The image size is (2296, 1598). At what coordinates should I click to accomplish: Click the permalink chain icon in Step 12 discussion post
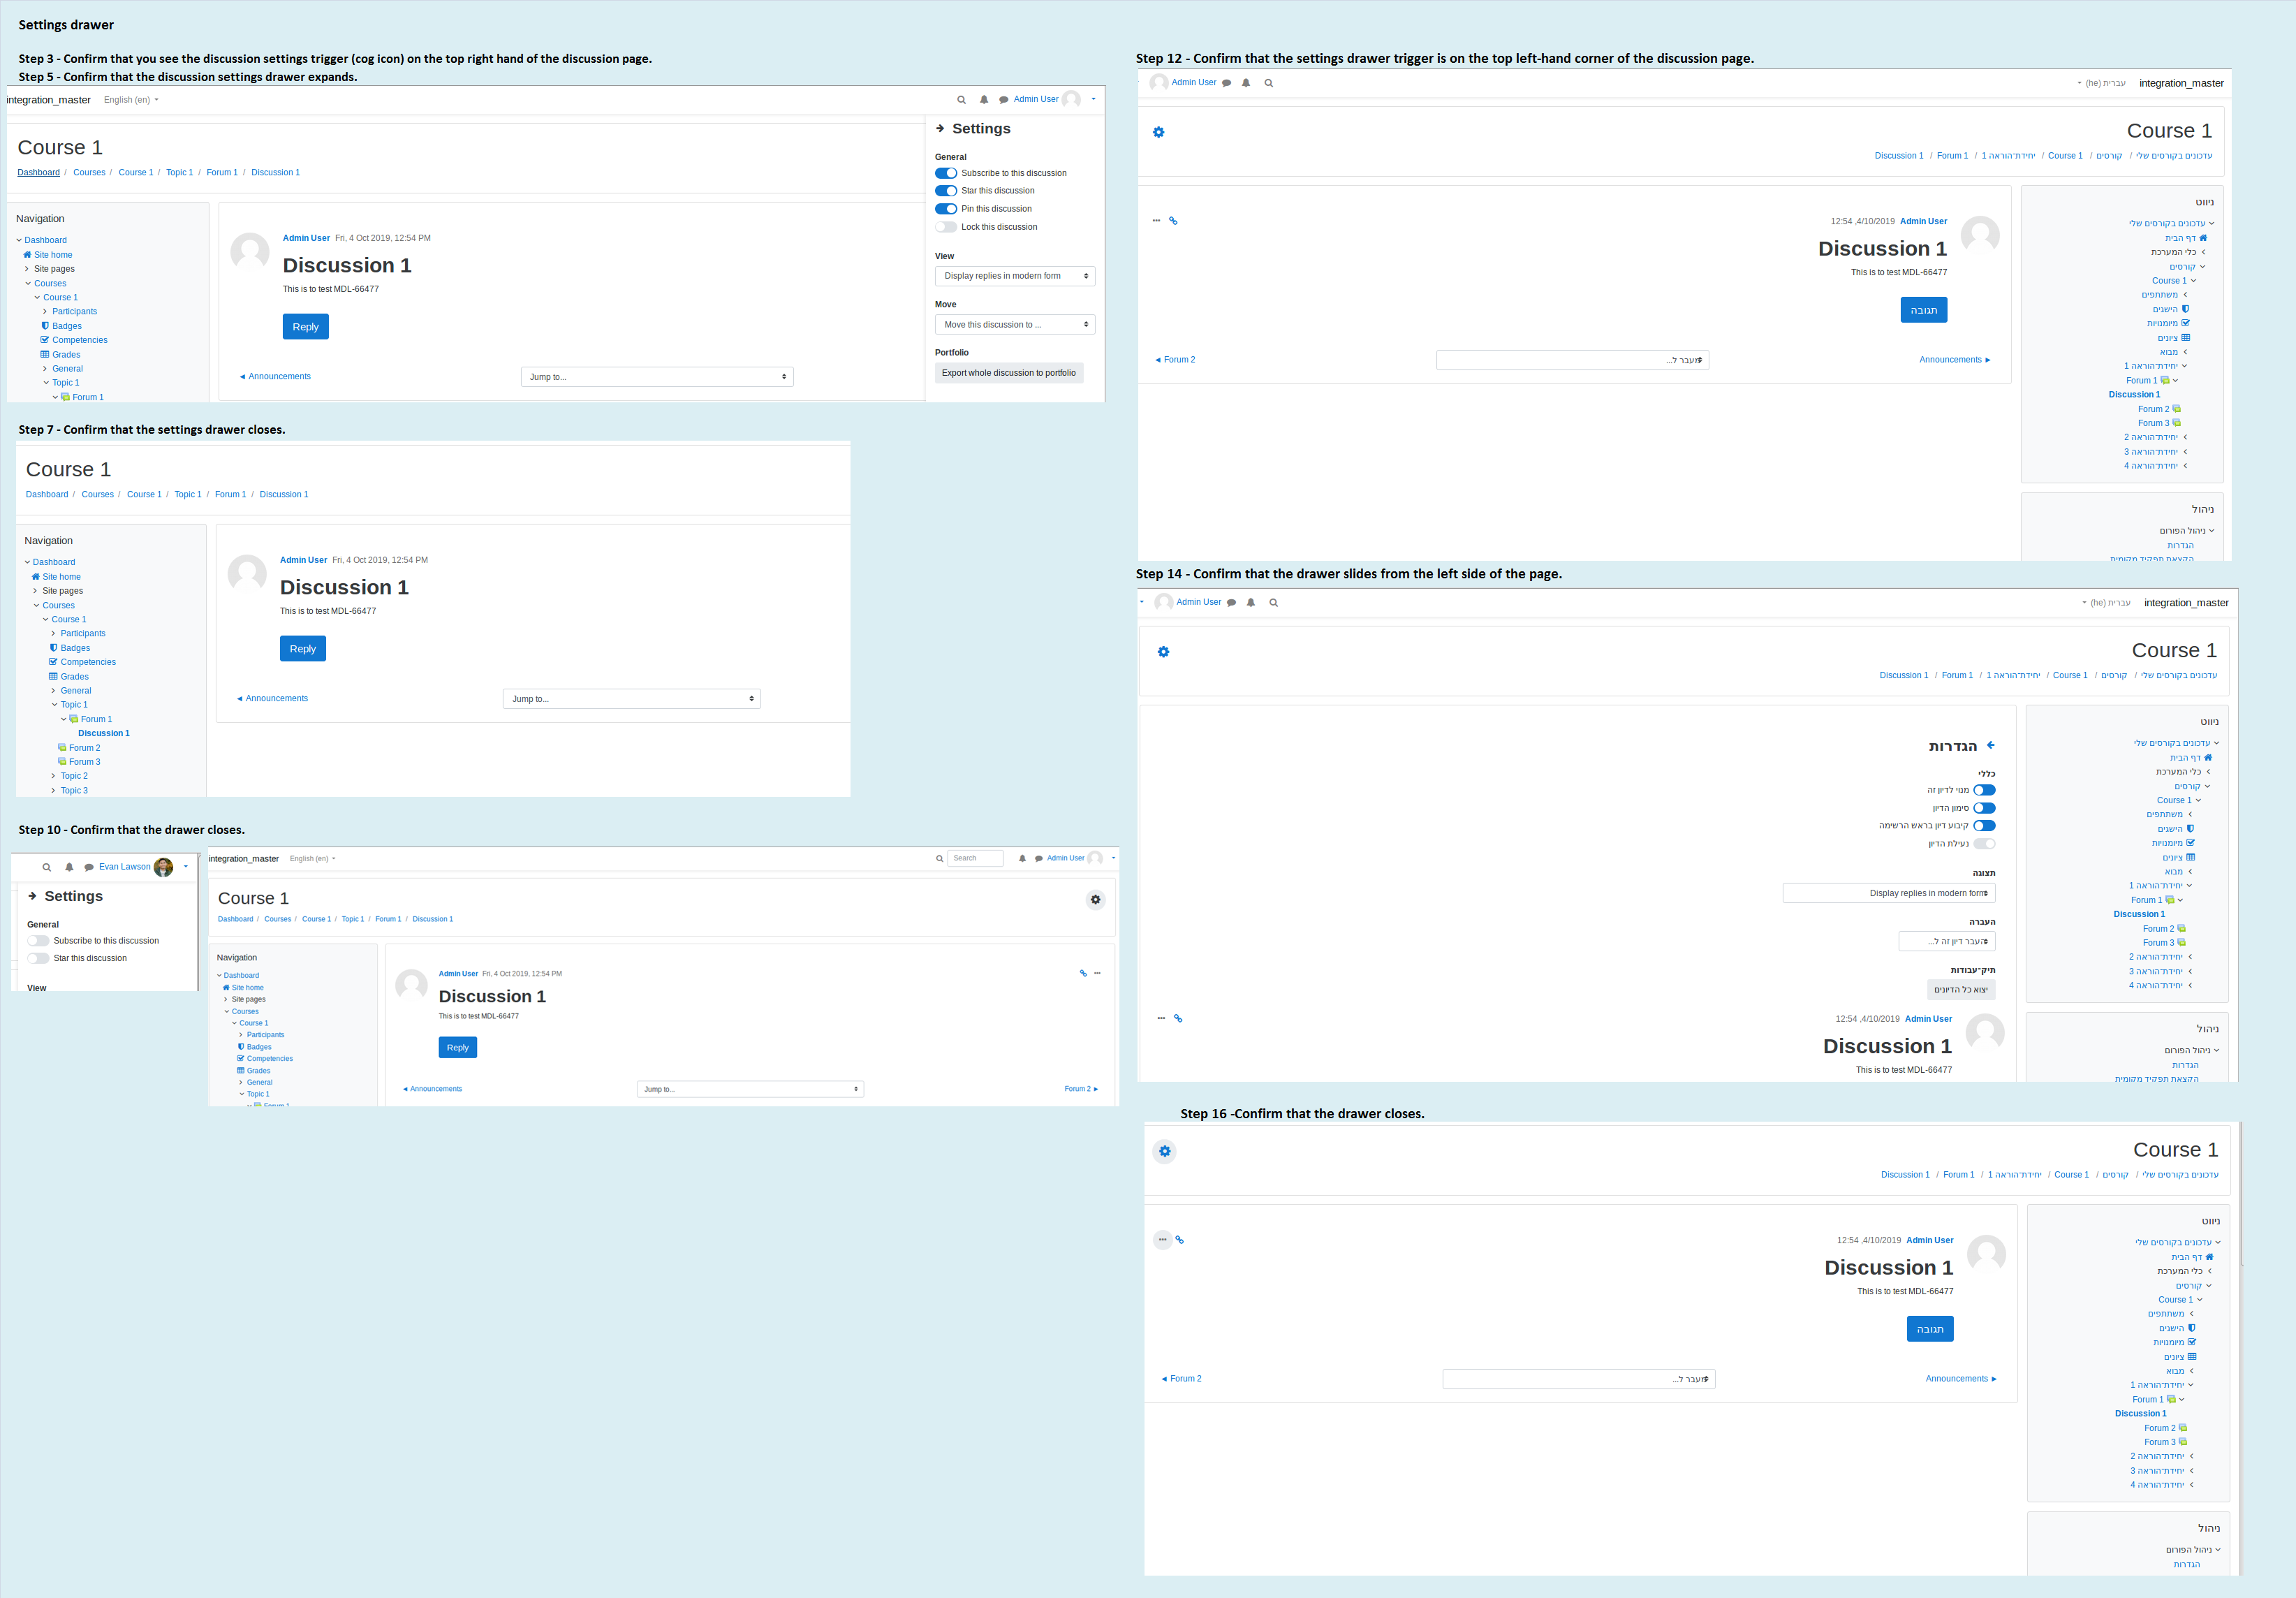1173,221
